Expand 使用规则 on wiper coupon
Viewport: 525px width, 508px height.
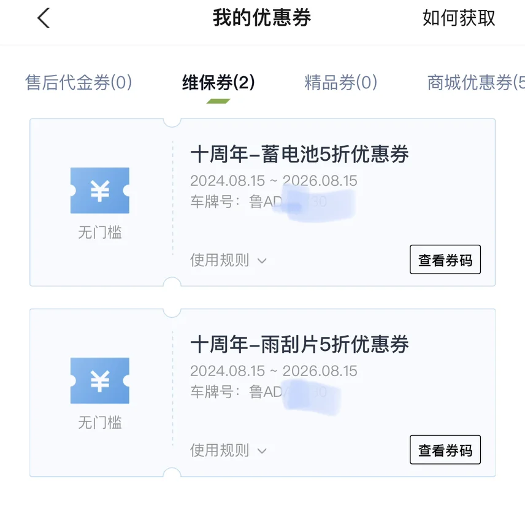220,450
